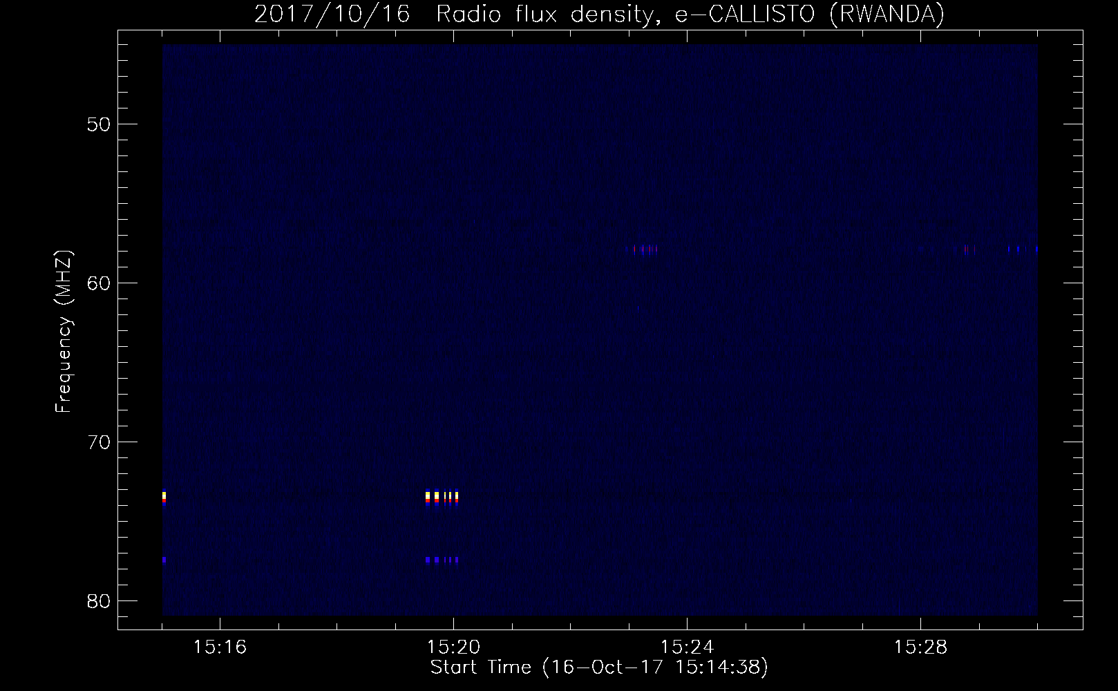
Task: Click the time tick label '15:24'
Action: point(687,647)
